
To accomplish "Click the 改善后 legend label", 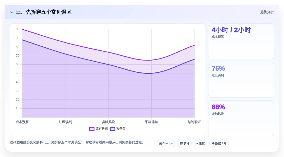I will click(x=121, y=129).
